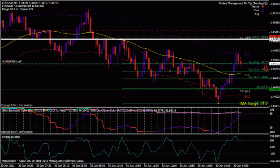Click the 1.44875 price axis value
The width and height of the screenshot is (280, 168).
[275, 51]
